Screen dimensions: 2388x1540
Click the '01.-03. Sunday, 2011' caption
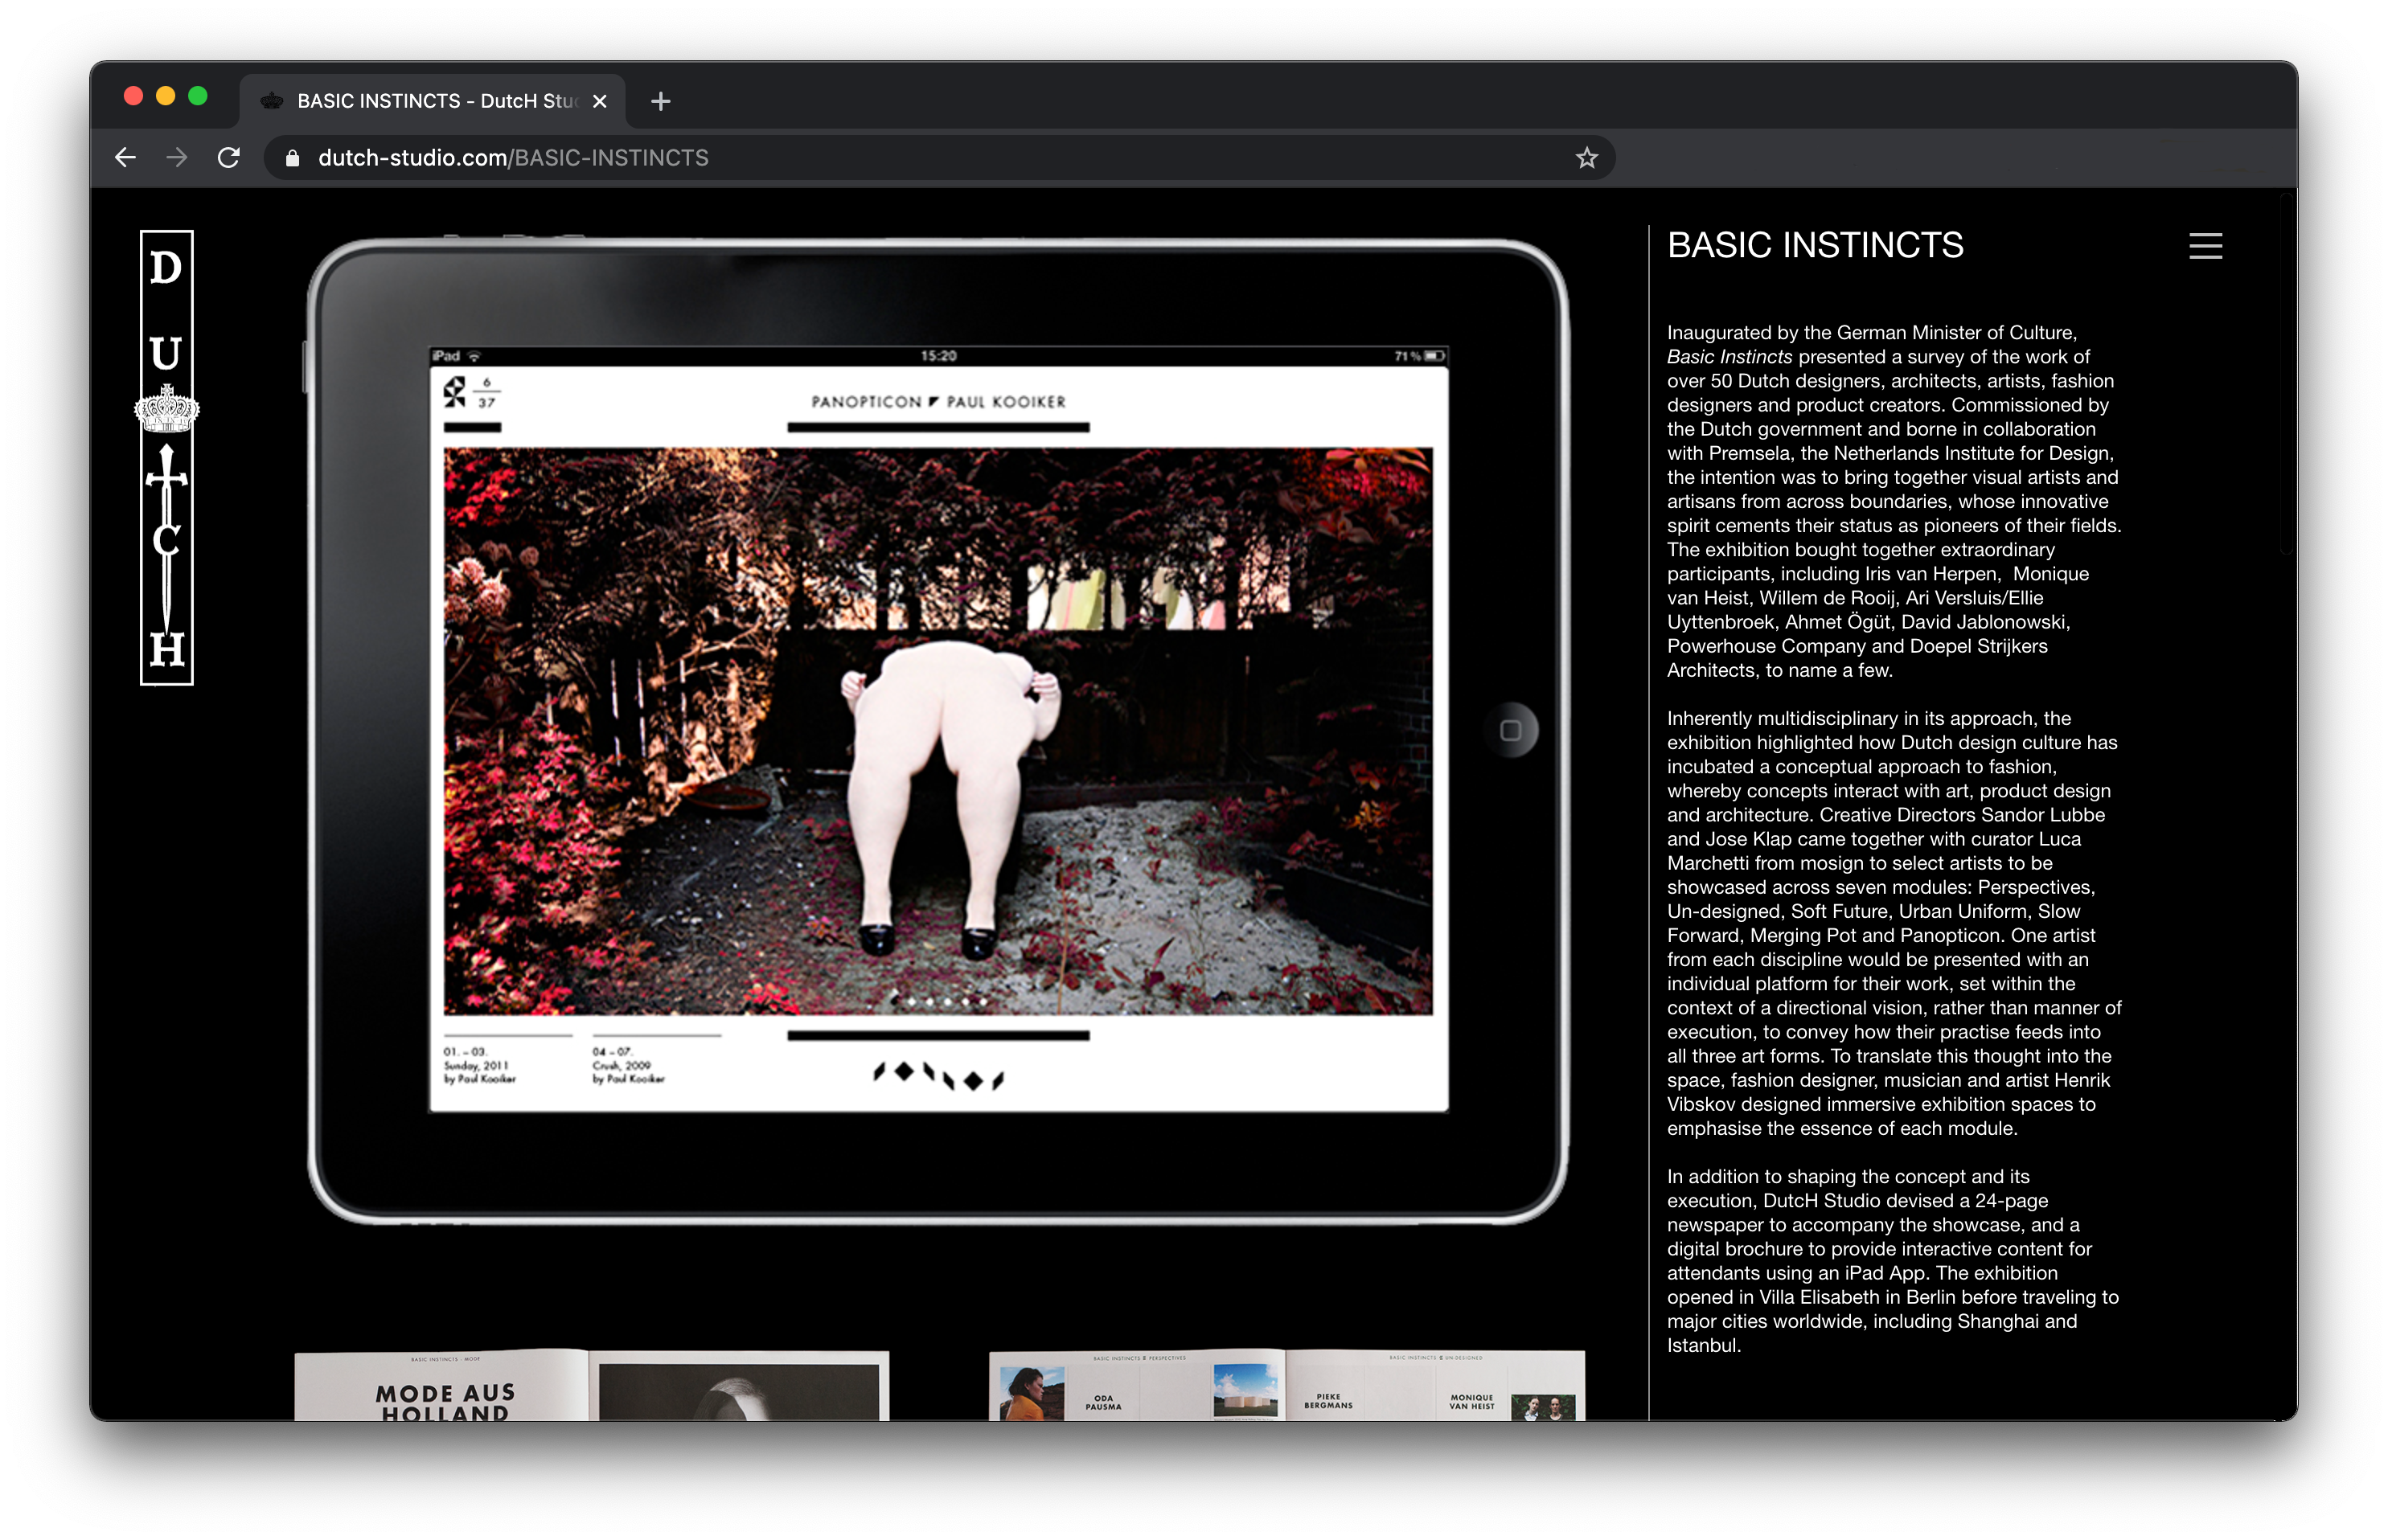[479, 1066]
